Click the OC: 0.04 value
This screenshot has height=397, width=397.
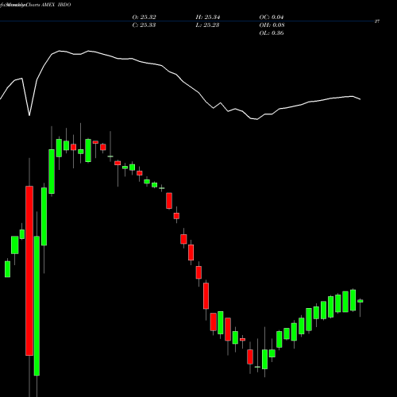272,17
